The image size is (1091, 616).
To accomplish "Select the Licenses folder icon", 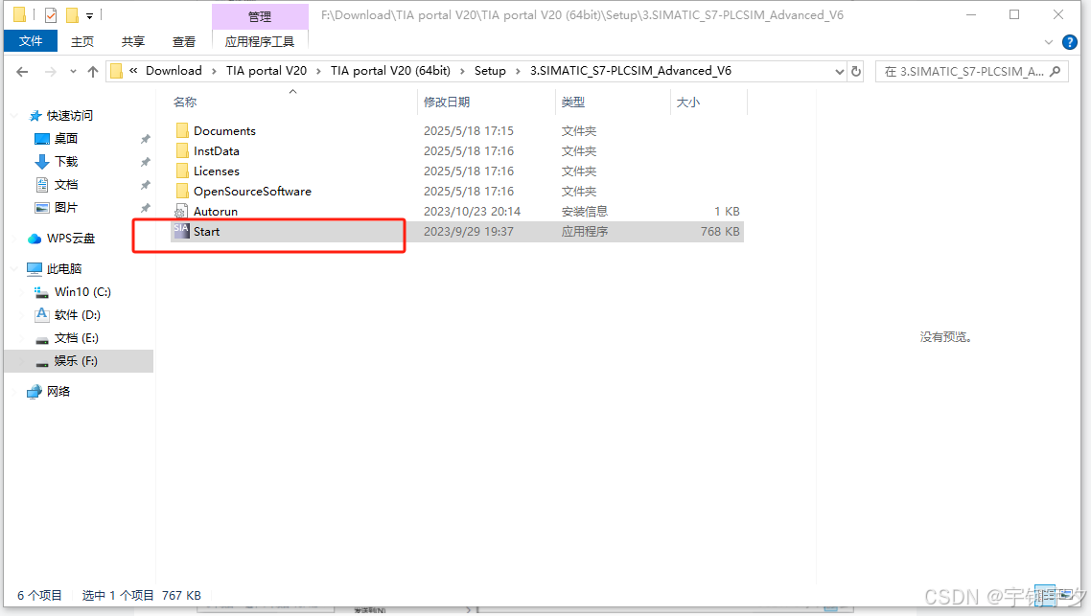I will 181,171.
